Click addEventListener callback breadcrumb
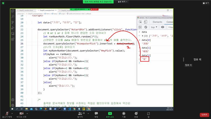Screen dimensions: 211x119 click(80, 14)
